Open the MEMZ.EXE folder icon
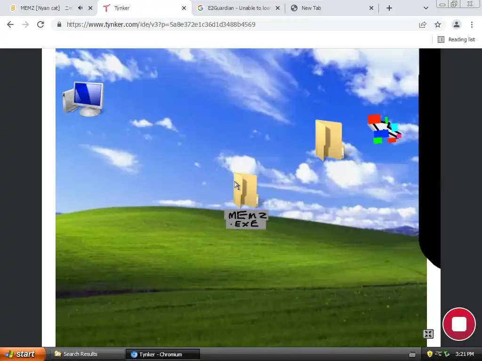This screenshot has width=482, height=361. pyautogui.click(x=245, y=190)
